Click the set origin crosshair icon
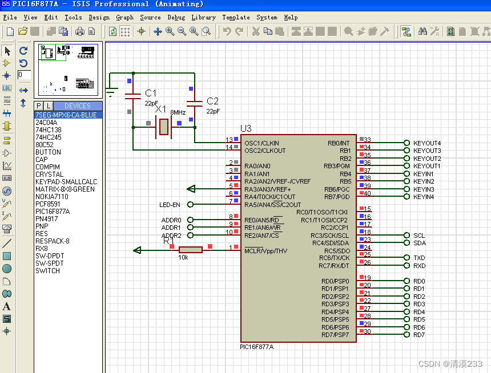Screen dimensions: 491x373 tap(141, 31)
